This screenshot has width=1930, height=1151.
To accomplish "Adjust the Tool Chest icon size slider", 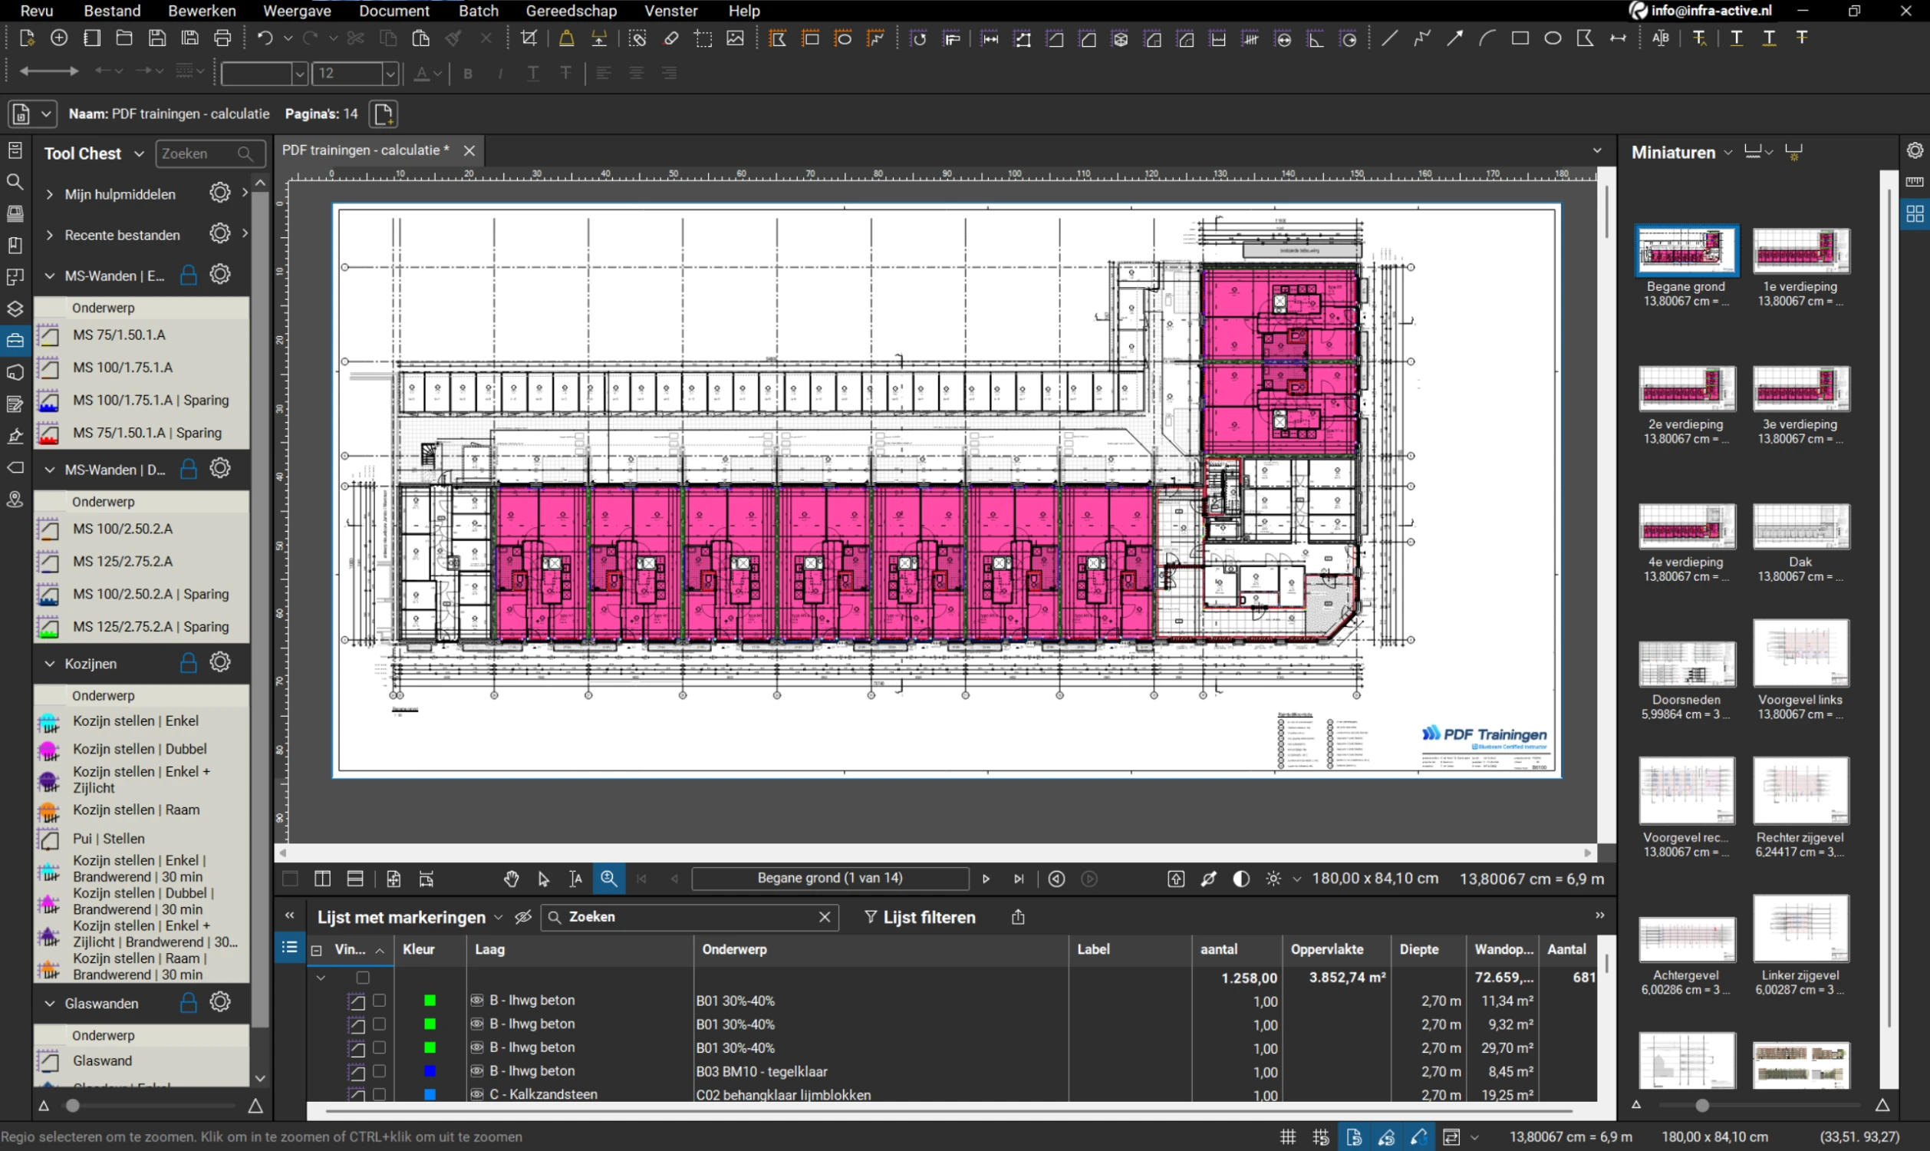I will (x=72, y=1106).
